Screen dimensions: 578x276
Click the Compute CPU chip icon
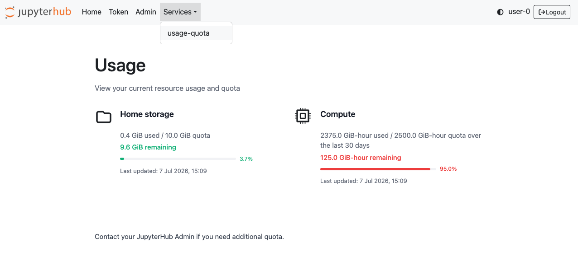(x=303, y=116)
